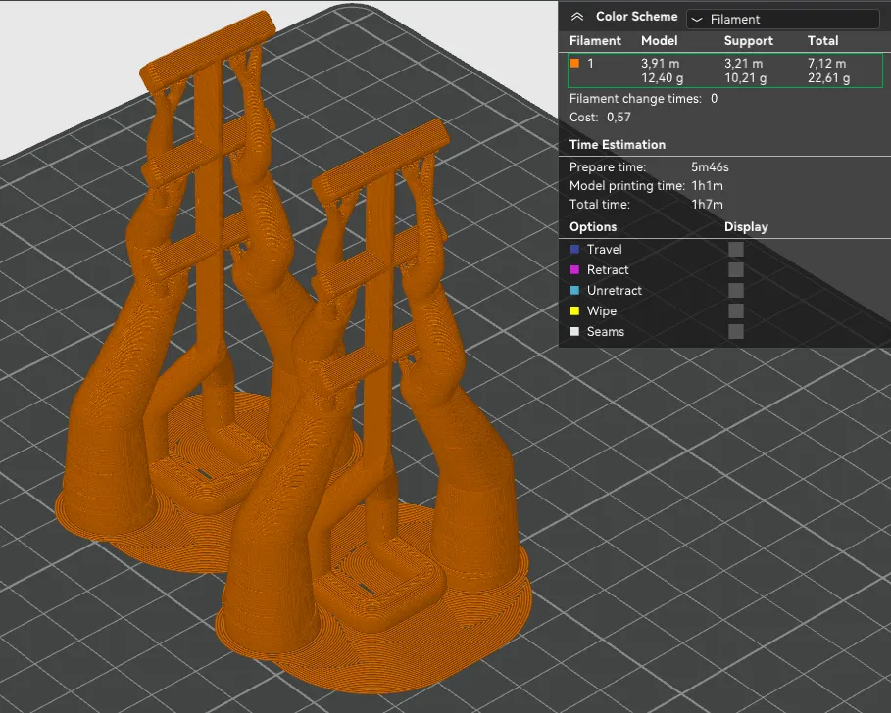Screen dimensions: 891x713
Task: Click the Cost value 0,57
Action: 619,117
